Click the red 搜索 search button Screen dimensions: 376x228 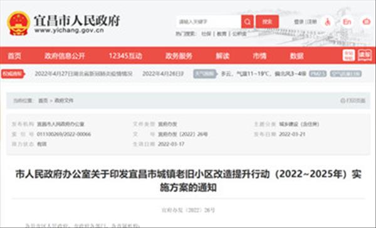pyautogui.click(x=267, y=22)
